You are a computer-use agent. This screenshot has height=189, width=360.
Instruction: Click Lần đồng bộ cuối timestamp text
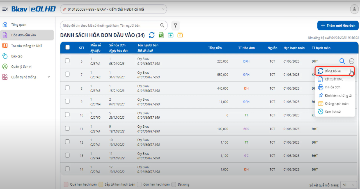click(x=333, y=38)
